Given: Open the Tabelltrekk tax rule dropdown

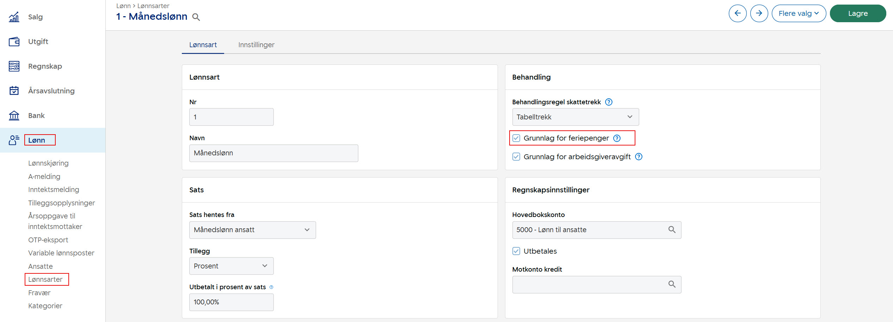Looking at the screenshot, I should [575, 117].
